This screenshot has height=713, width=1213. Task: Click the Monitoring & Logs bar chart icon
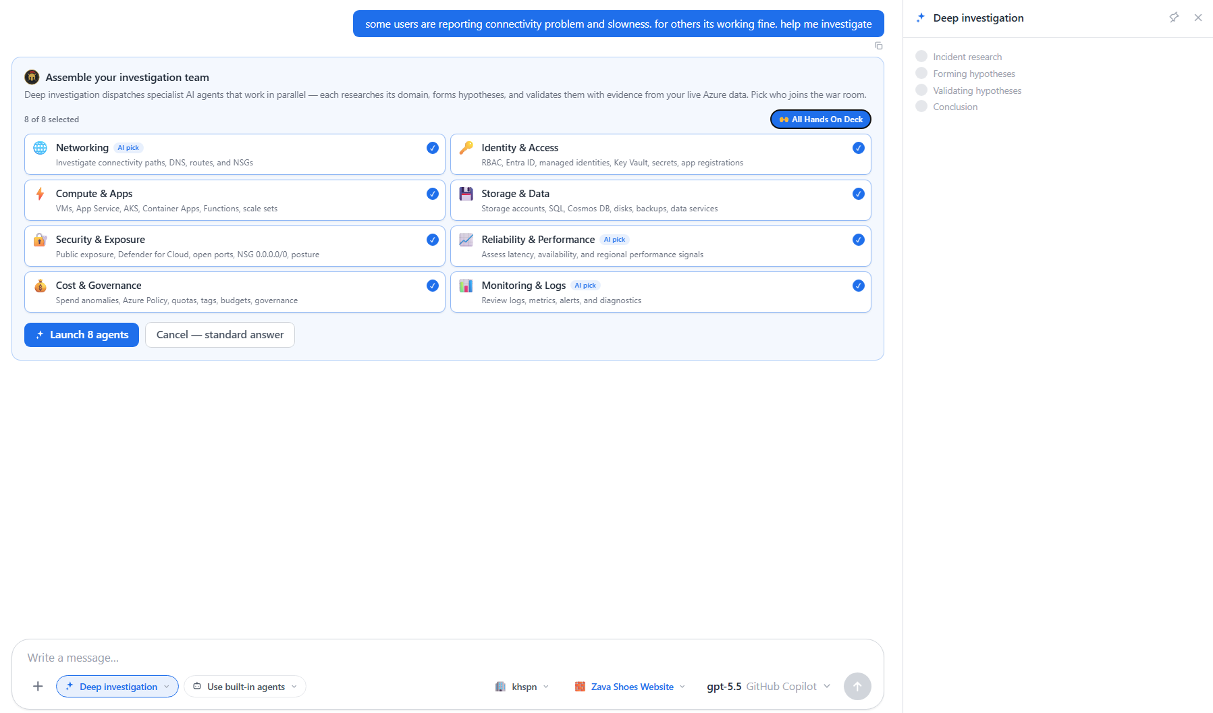466,286
